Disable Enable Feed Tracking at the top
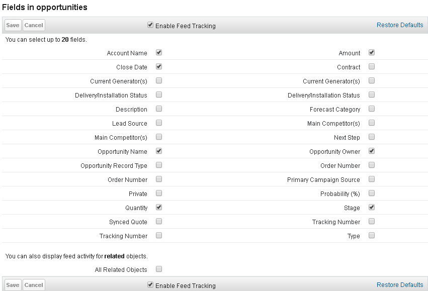The height and width of the screenshot is (291, 428). pos(150,25)
